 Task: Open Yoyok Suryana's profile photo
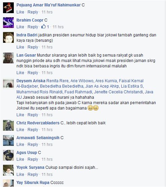[x=8, y=170]
